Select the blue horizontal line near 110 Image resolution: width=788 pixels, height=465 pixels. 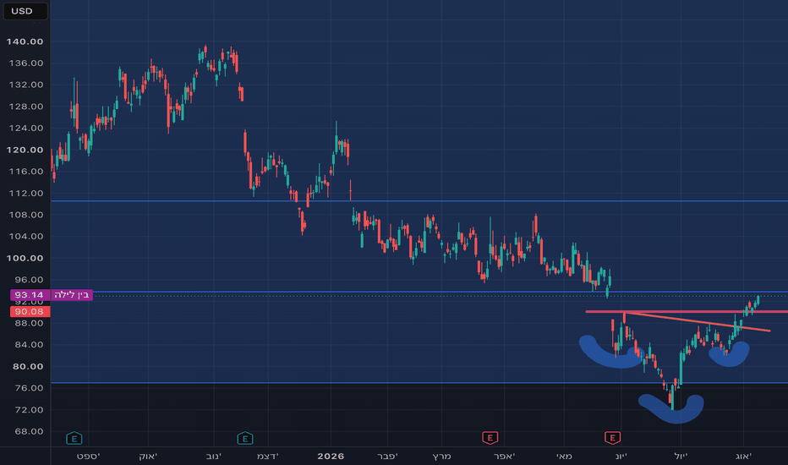pyautogui.click(x=419, y=201)
